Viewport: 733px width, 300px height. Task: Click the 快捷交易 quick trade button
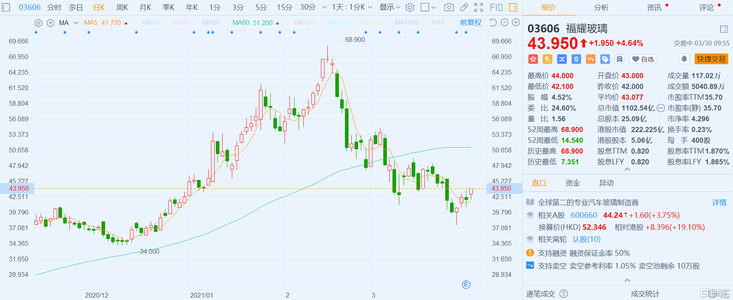pos(711,59)
